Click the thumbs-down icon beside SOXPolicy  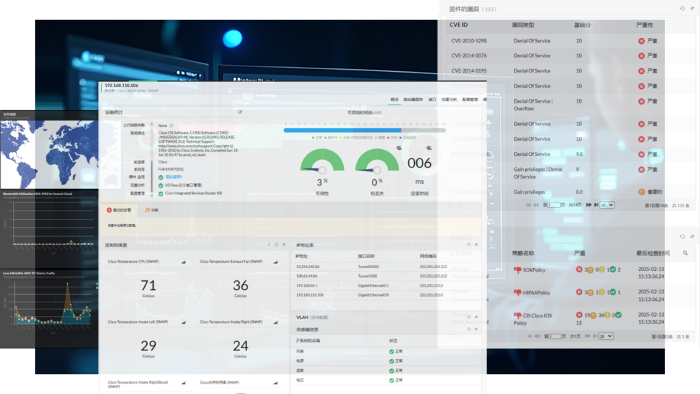[517, 270]
